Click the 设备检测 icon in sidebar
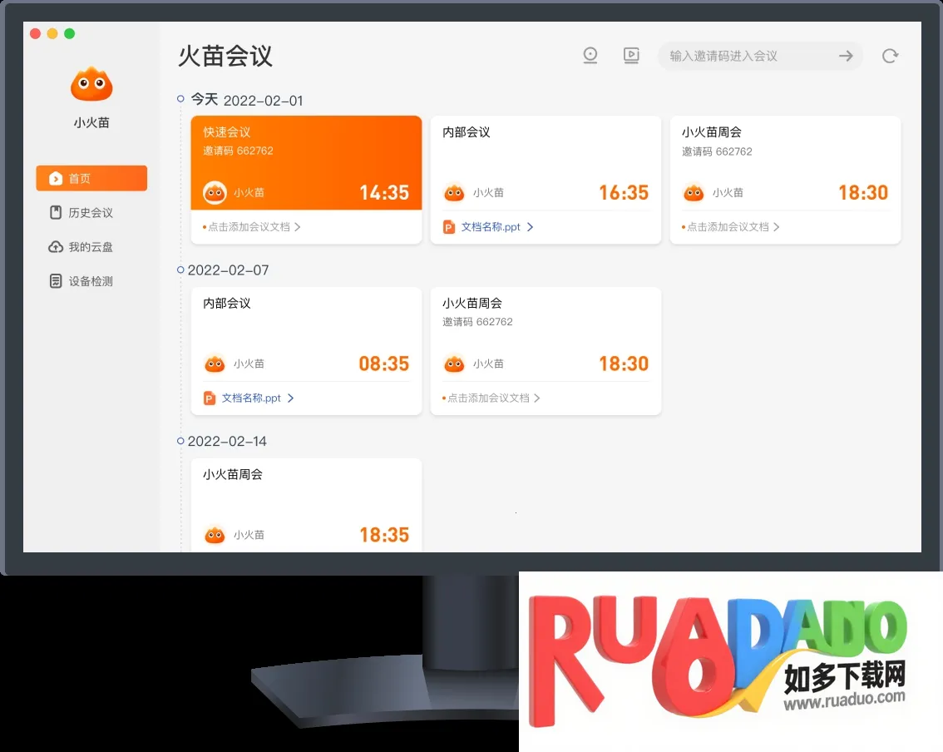The image size is (943, 752). tap(56, 281)
